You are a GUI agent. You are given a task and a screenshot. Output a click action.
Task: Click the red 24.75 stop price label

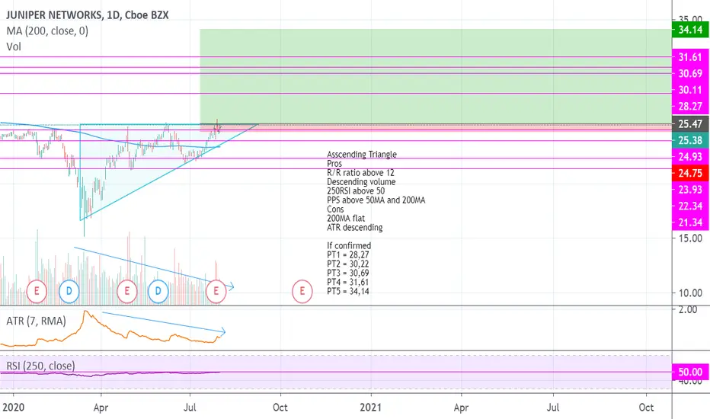point(690,173)
